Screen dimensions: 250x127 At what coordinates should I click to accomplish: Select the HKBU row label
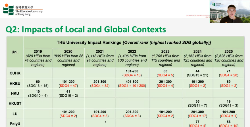15,83
